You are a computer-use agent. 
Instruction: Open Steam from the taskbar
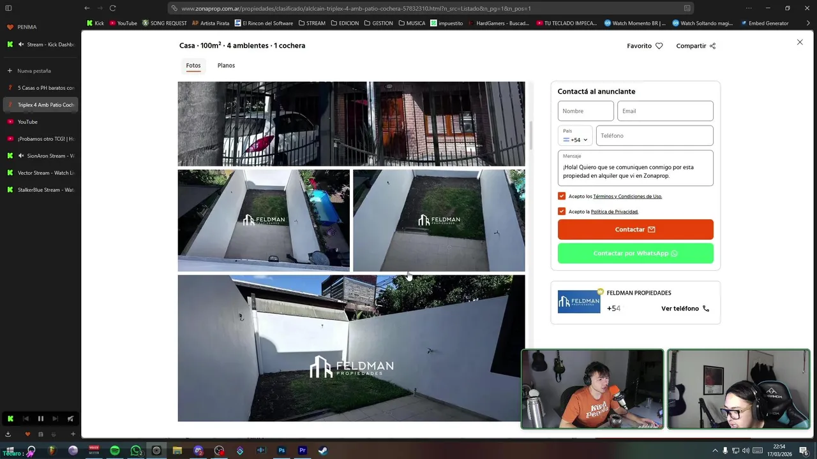324,451
